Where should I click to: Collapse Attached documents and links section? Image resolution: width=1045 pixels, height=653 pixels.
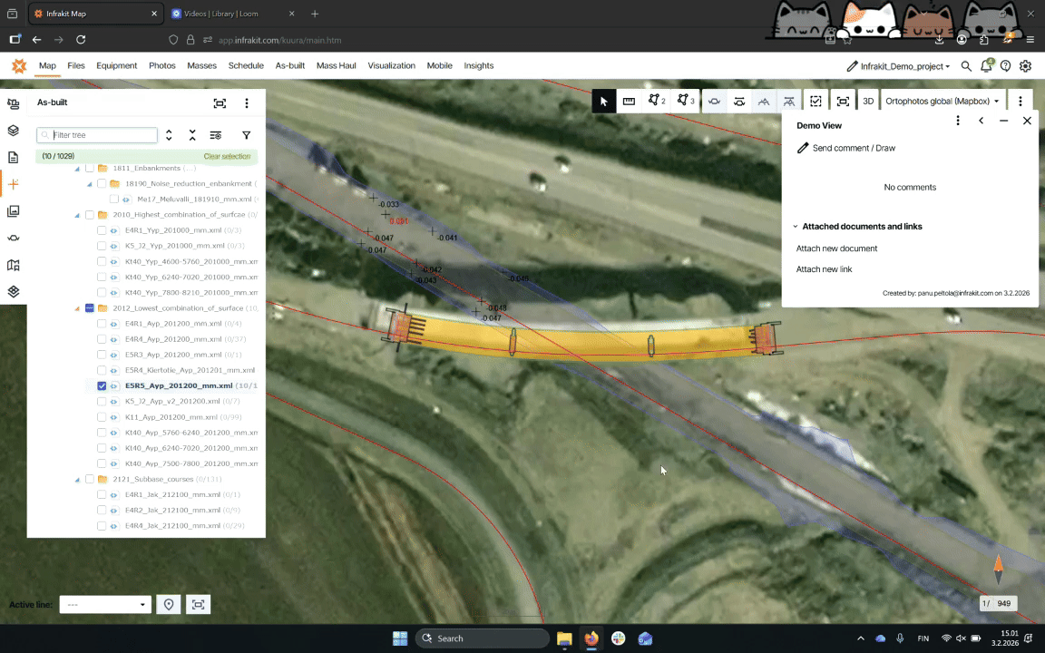pos(795,227)
